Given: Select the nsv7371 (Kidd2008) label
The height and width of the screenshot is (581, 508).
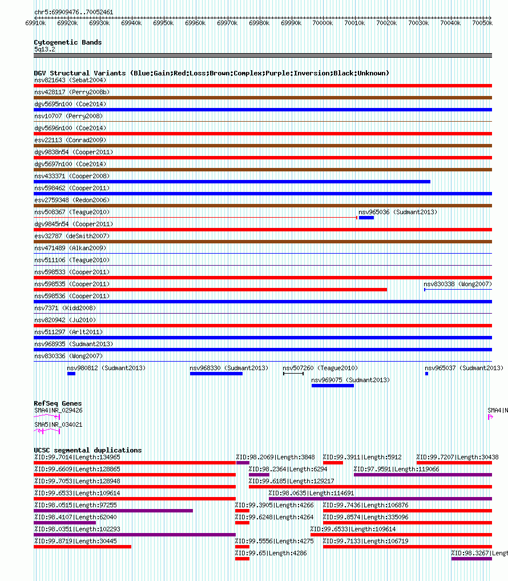Looking at the screenshot, I should coord(65,308).
